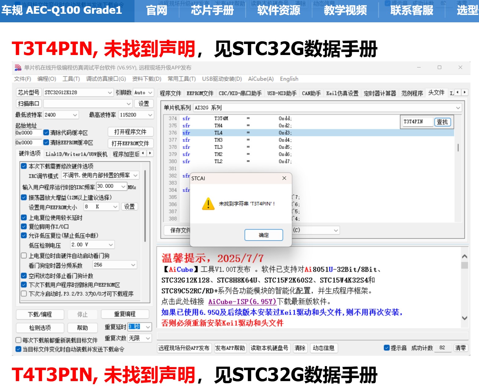Switch to 定时器计算器 tab
Image resolution: width=479 pixels, height=386 pixels.
click(380, 93)
